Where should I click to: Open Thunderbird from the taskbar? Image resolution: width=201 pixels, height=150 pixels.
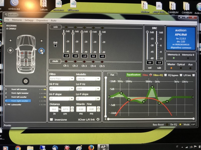point(55,148)
